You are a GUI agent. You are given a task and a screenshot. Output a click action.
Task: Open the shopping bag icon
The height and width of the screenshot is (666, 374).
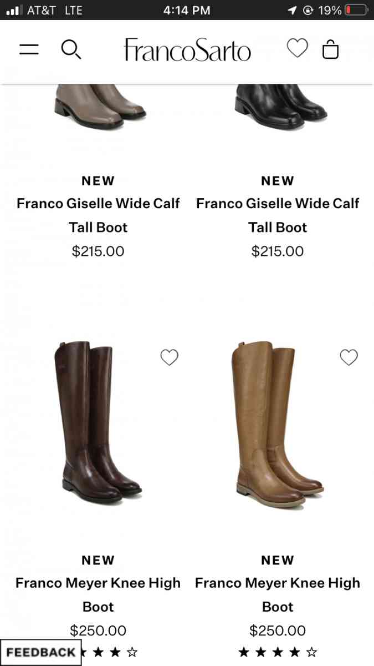[331, 49]
